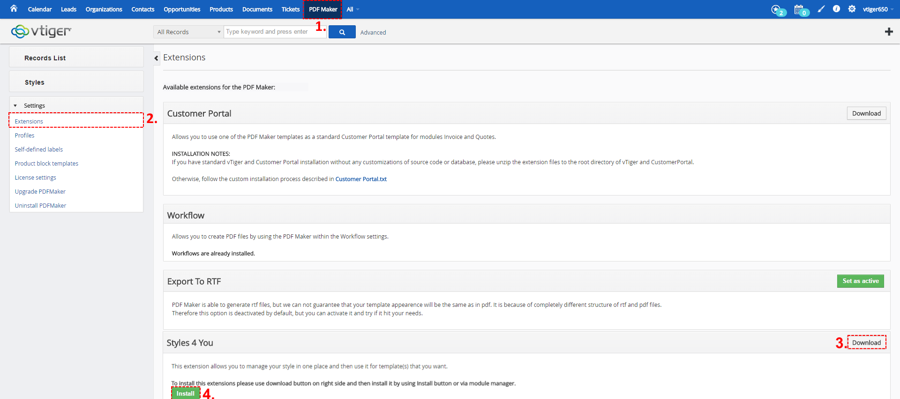900x399 pixels.
Task: Collapse the sidebar with the left arrow
Action: tap(156, 58)
